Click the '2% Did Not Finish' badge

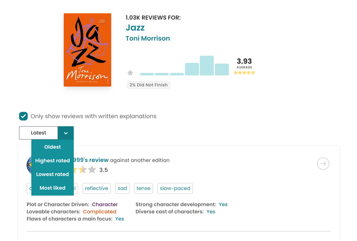coord(148,85)
